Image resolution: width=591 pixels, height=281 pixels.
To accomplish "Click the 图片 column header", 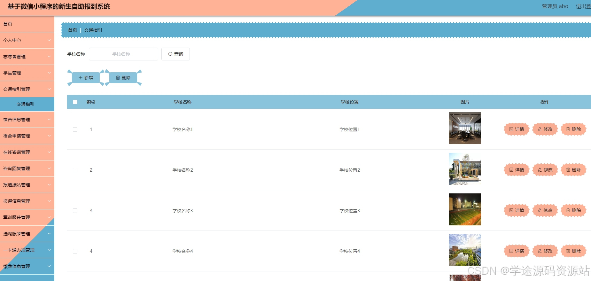I will click(x=465, y=102).
